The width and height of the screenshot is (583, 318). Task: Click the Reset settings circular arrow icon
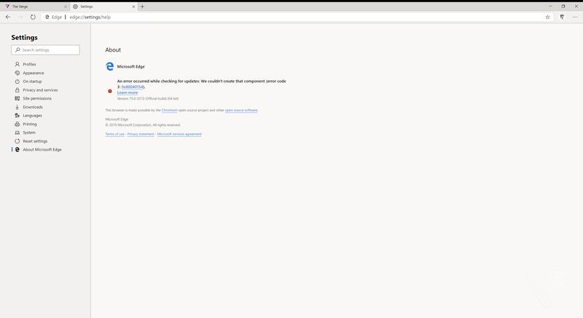point(17,141)
